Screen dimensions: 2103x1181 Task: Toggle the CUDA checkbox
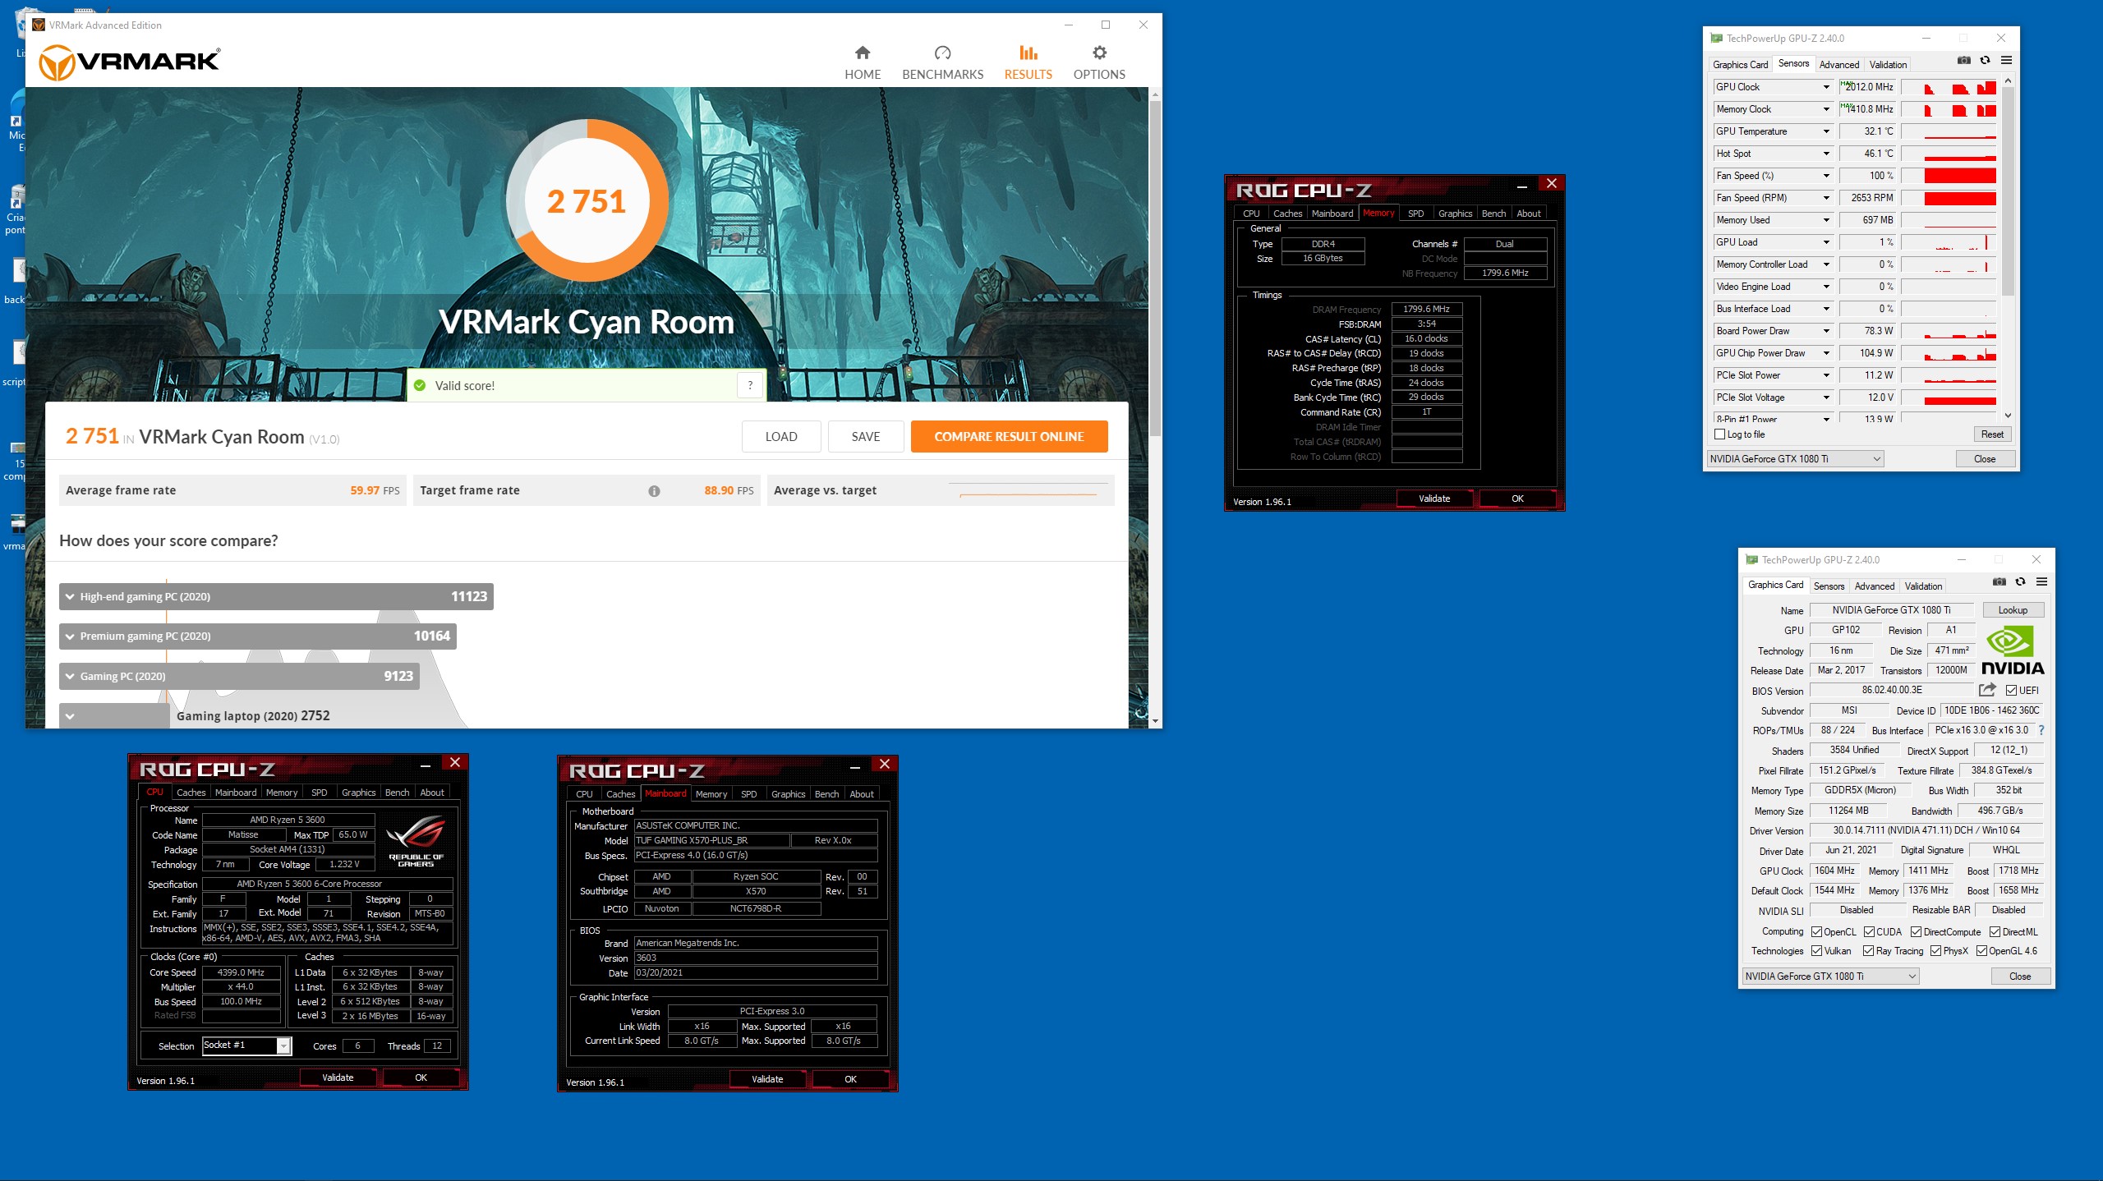tap(1869, 932)
